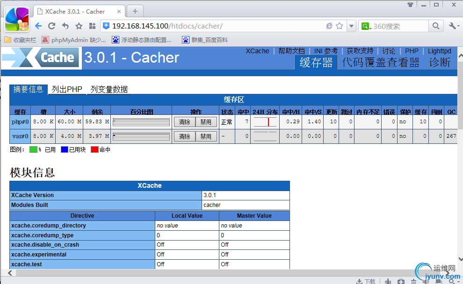463x284 pixels.
Task: Click the address bar URL field
Action: coord(218,26)
